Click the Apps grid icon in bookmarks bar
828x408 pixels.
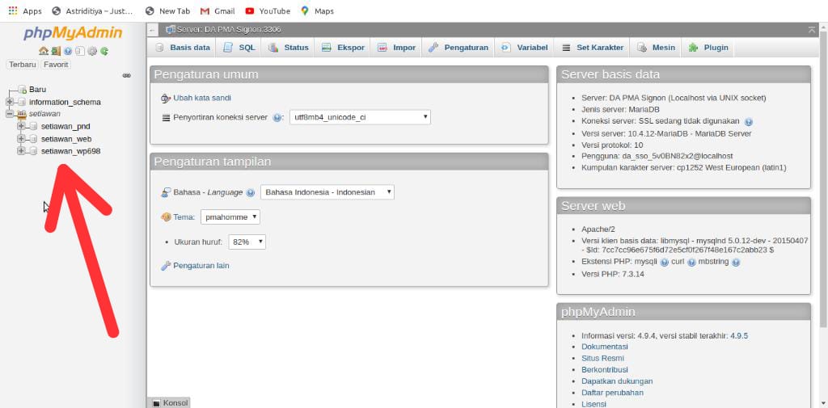(13, 11)
